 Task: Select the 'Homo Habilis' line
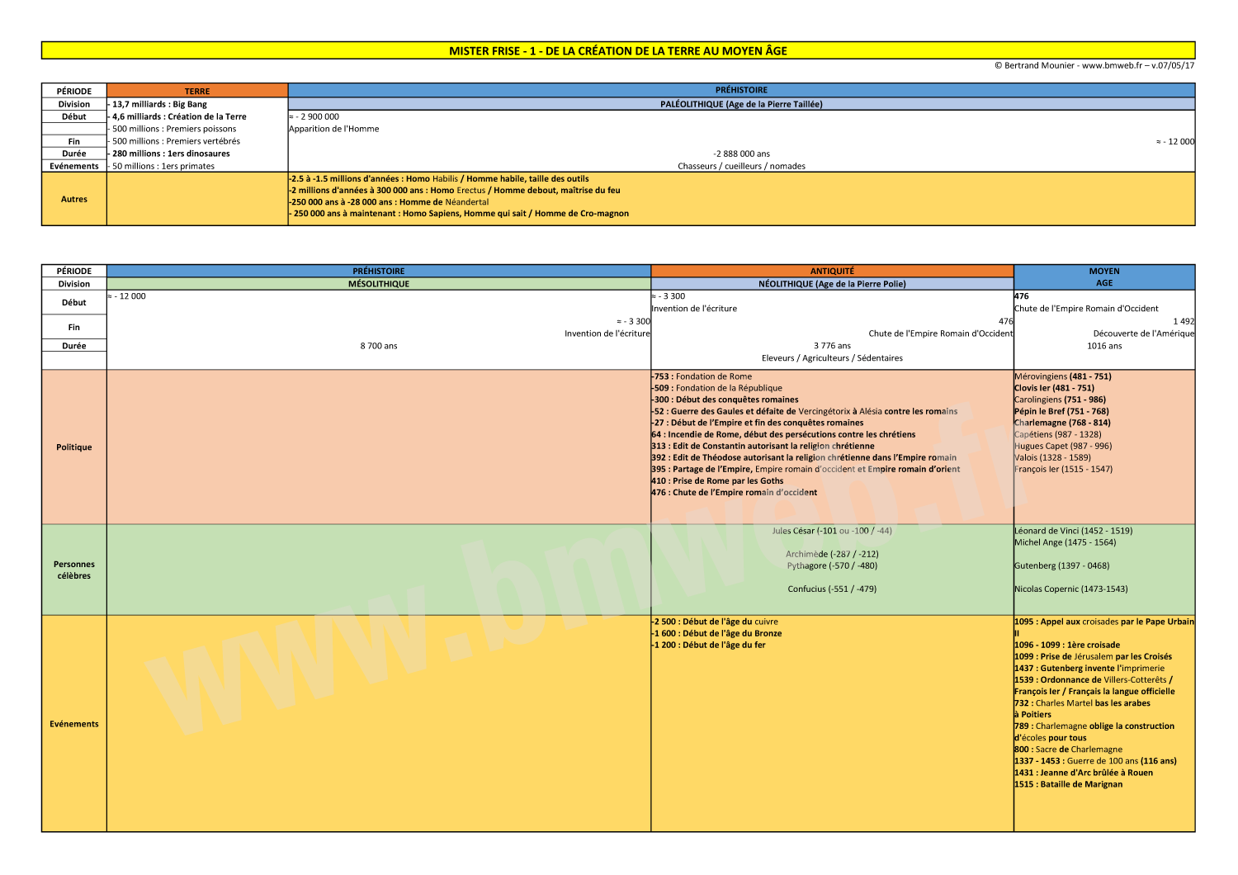(x=439, y=178)
